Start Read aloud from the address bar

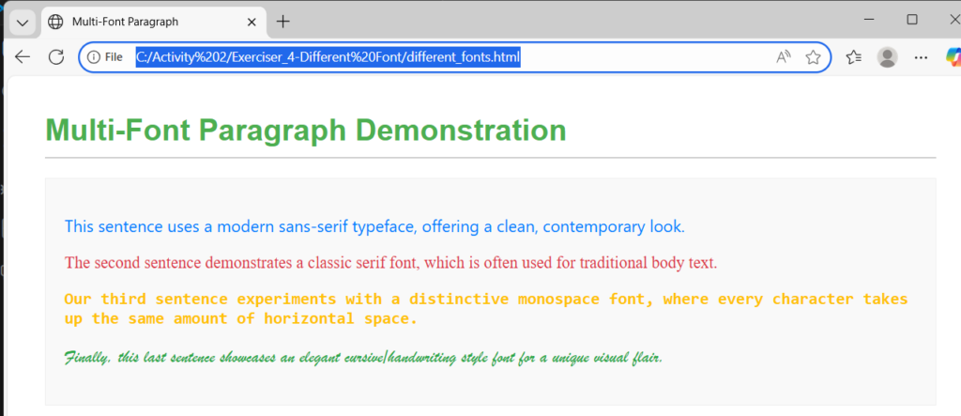(x=784, y=57)
